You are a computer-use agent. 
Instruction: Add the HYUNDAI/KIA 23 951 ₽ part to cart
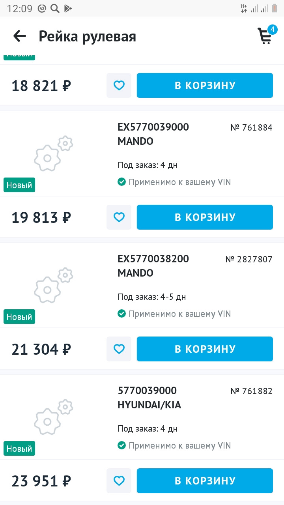point(205,481)
